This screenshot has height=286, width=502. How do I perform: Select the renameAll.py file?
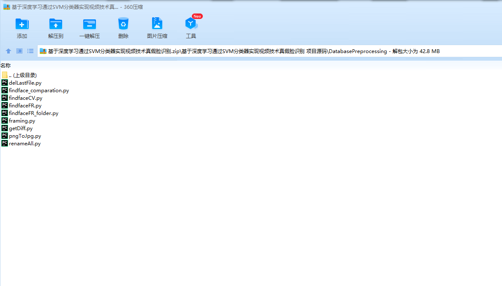pos(25,144)
